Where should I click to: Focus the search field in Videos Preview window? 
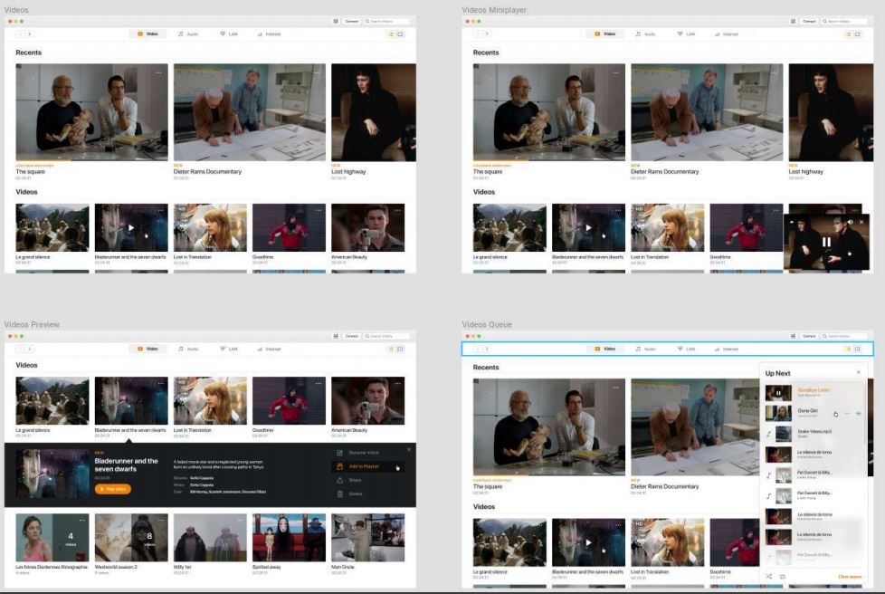point(386,336)
